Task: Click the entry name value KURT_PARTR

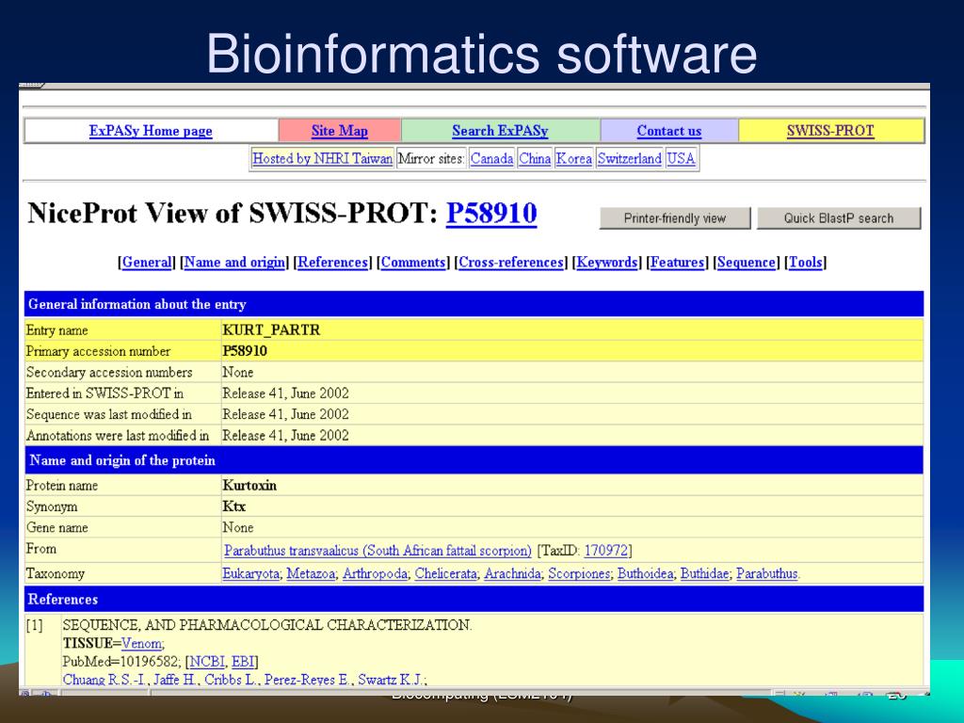Action: (271, 330)
